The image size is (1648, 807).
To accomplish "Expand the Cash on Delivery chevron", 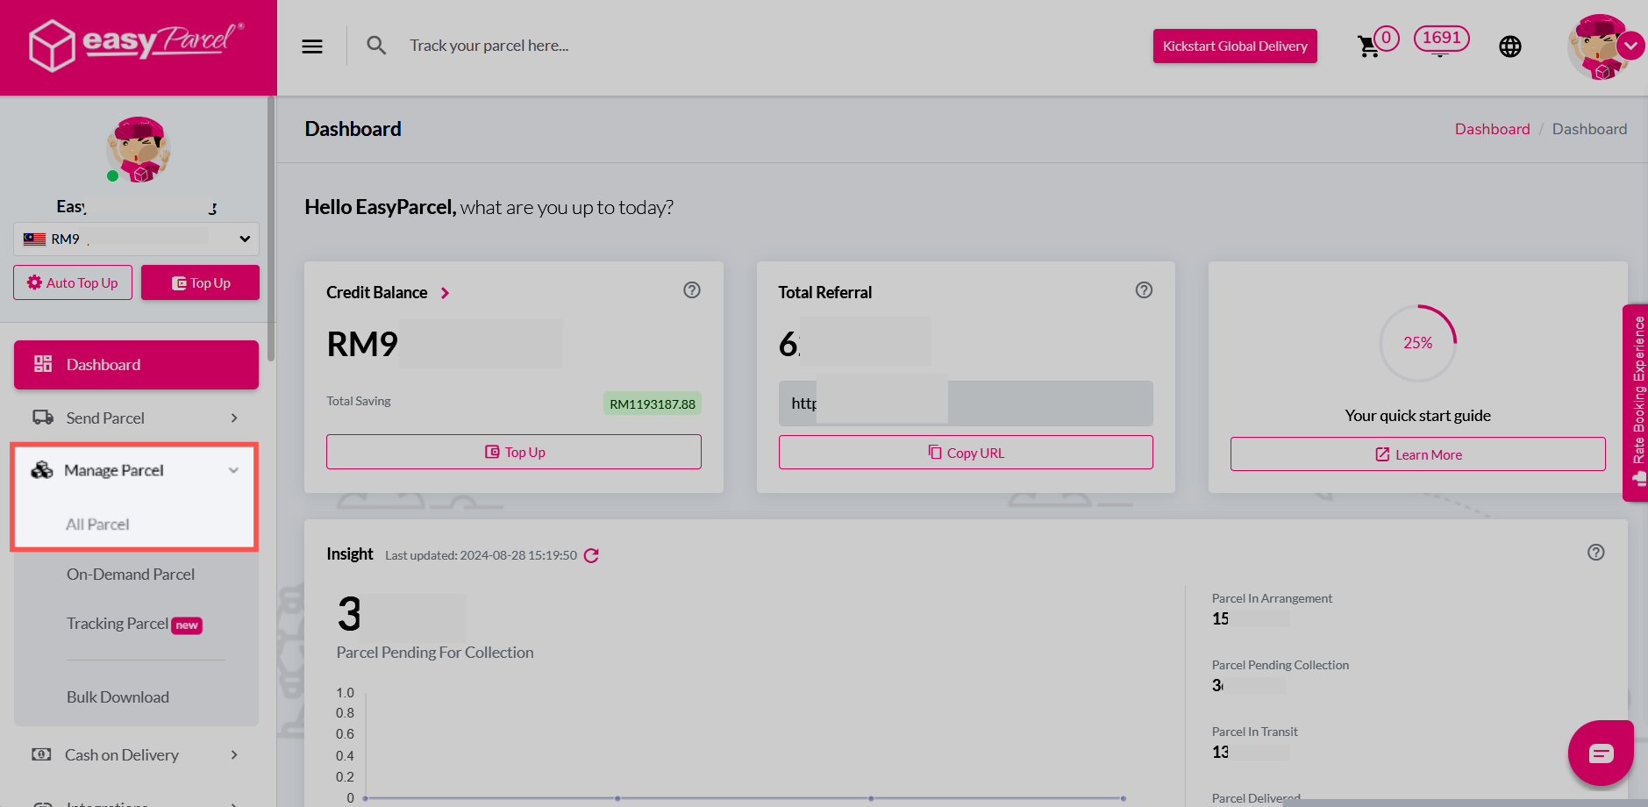I will [234, 755].
